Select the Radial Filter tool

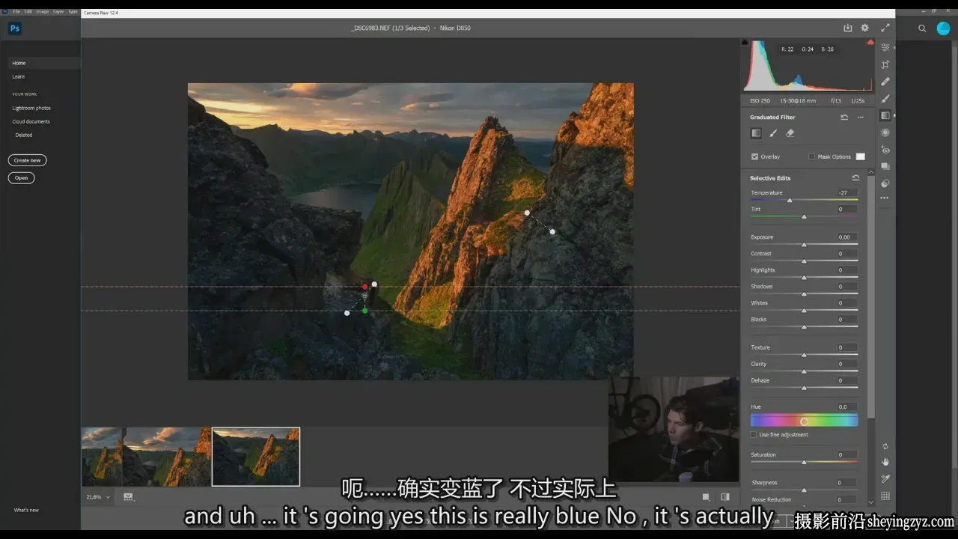click(885, 133)
